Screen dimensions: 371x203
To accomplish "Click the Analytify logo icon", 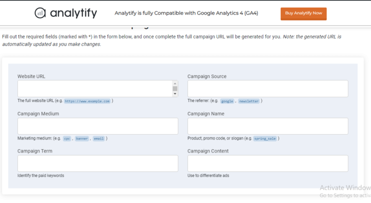I will (x=40, y=13).
